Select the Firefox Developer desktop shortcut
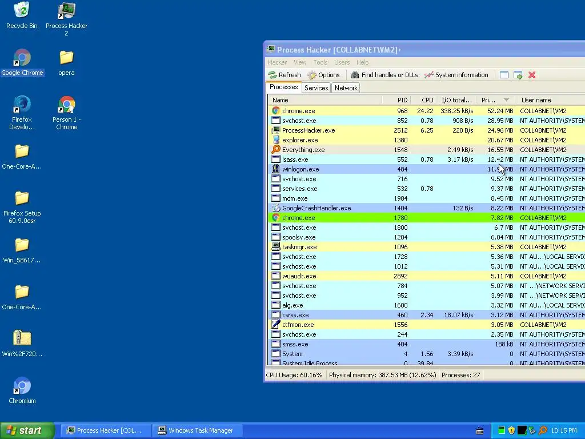The width and height of the screenshot is (585, 439). tap(22, 113)
